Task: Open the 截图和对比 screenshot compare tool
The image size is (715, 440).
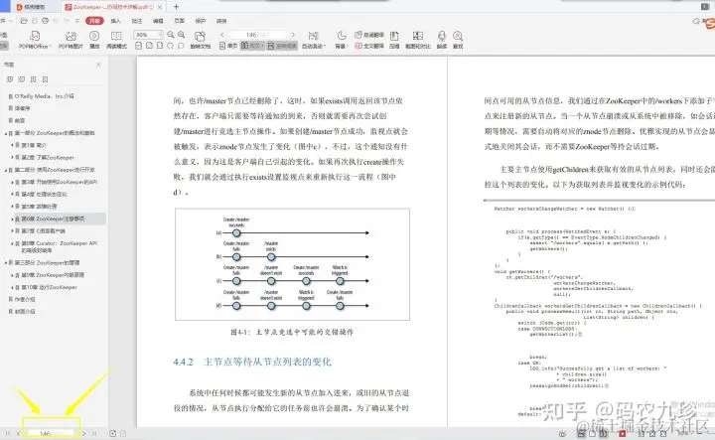Action: pyautogui.click(x=418, y=40)
